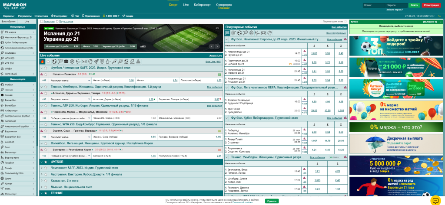
Task: Collapse the Футбол. Чемпионат SAFF live section
Action: (42, 68)
